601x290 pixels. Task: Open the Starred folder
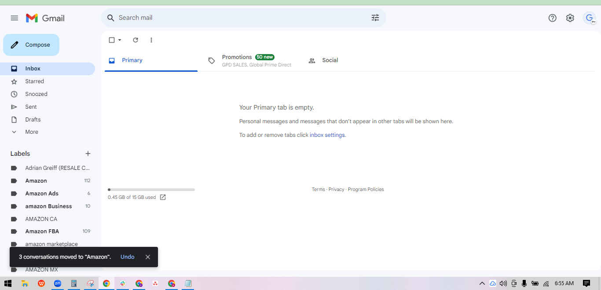coord(48,81)
